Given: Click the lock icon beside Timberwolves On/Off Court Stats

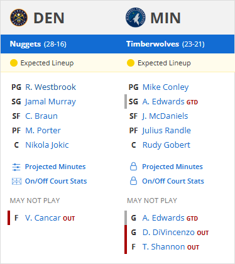Looking at the screenshot, I should point(133,181).
